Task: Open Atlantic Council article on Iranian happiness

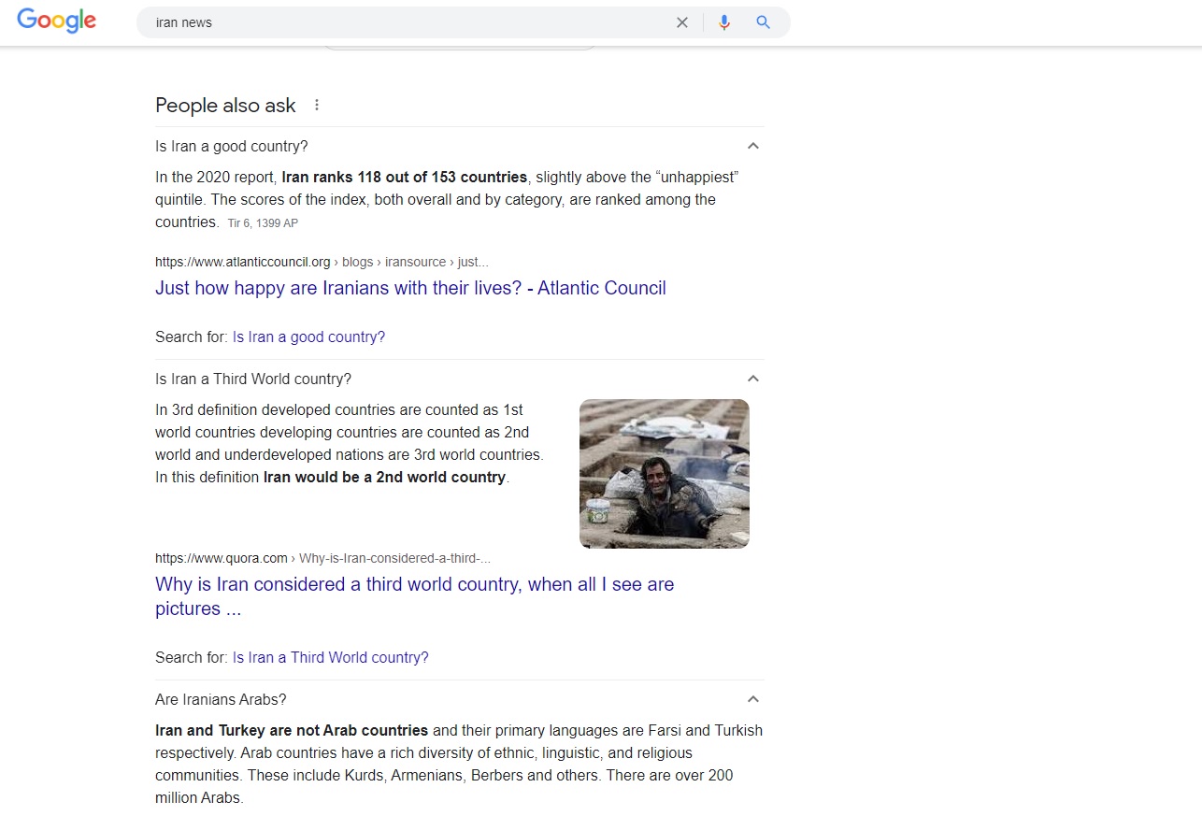Action: (410, 288)
